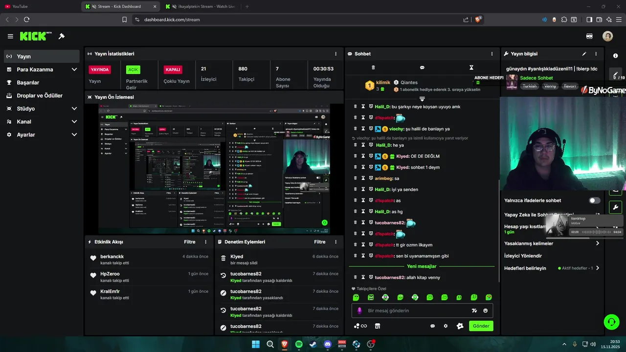
Task: Open Spotify from the taskbar
Action: [299, 344]
